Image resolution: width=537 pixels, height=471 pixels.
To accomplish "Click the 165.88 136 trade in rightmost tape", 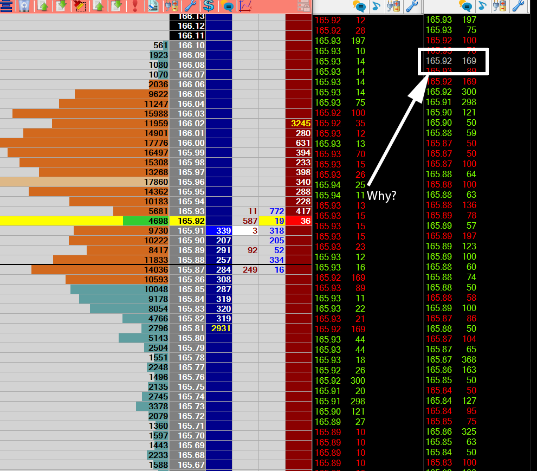I will tap(451, 205).
